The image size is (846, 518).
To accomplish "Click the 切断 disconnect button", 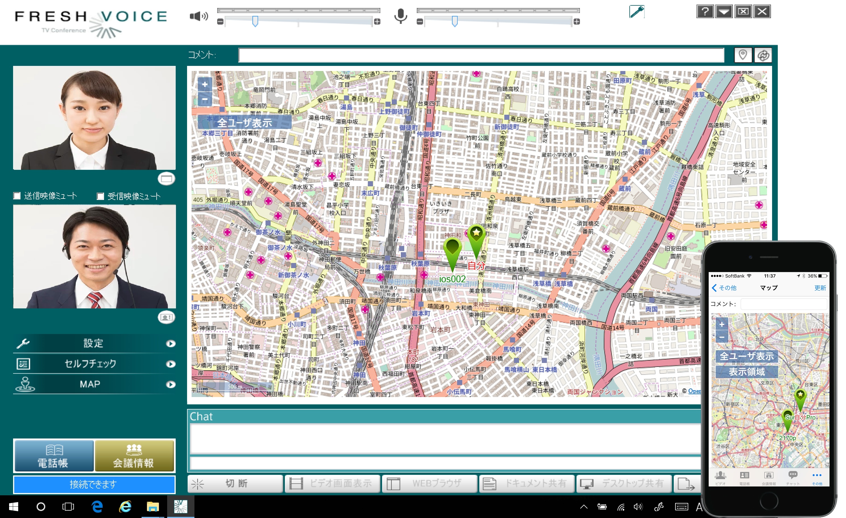I will (x=236, y=484).
